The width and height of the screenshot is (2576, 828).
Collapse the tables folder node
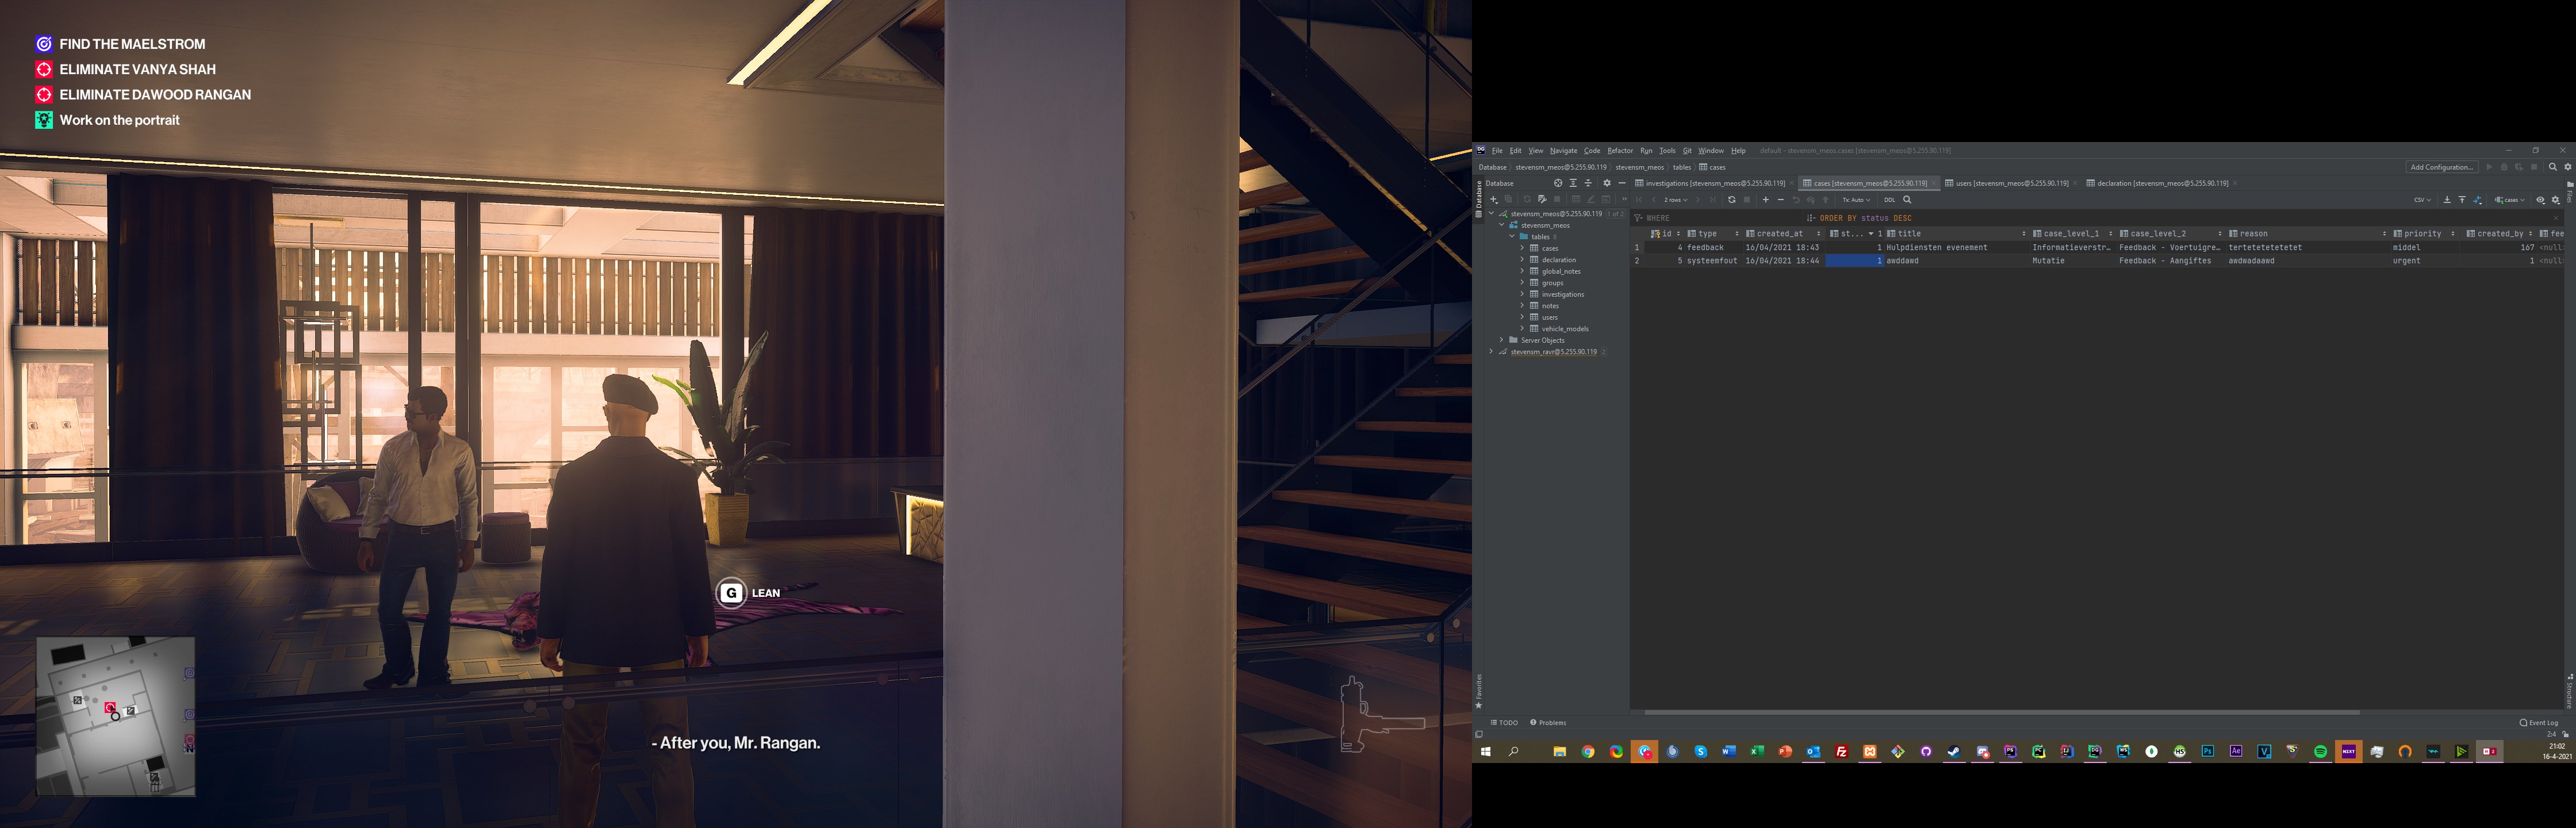pyautogui.click(x=1512, y=237)
